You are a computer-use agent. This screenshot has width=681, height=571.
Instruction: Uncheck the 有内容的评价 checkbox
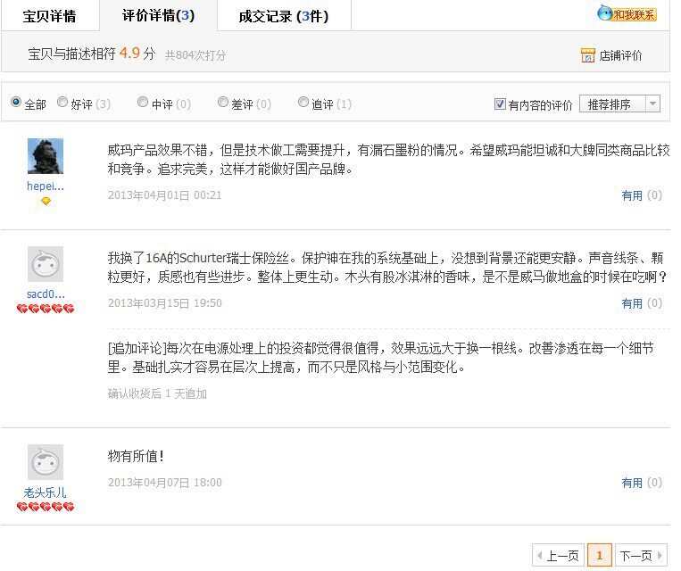point(500,104)
